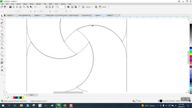
Task: Select the Polygon tool
Action: pyautogui.click(x=2, y=44)
